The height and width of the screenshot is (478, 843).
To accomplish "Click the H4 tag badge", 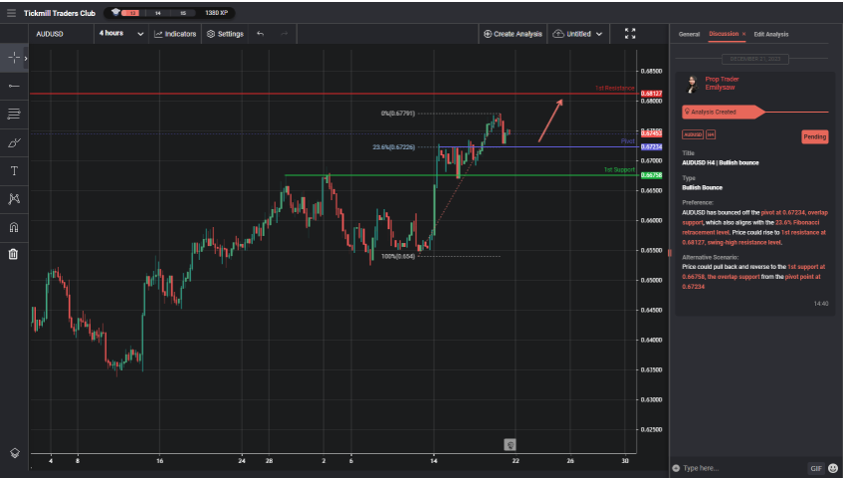I will coord(711,134).
